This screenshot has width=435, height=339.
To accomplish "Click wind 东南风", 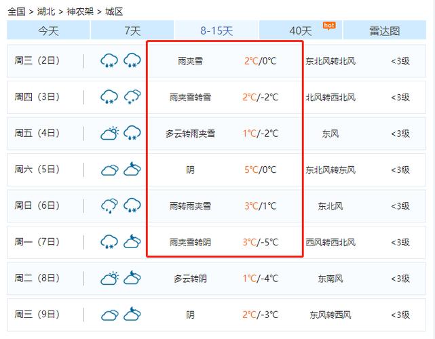I will (x=330, y=279).
